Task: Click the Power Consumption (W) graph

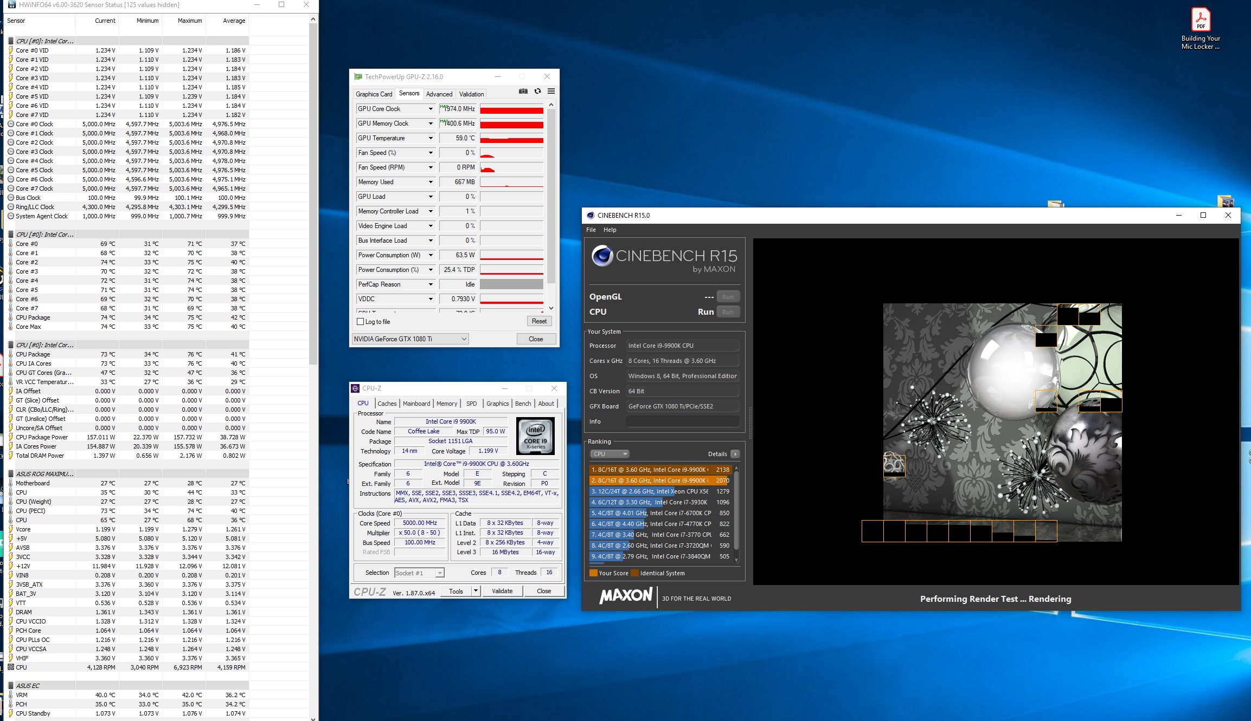Action: click(x=511, y=255)
